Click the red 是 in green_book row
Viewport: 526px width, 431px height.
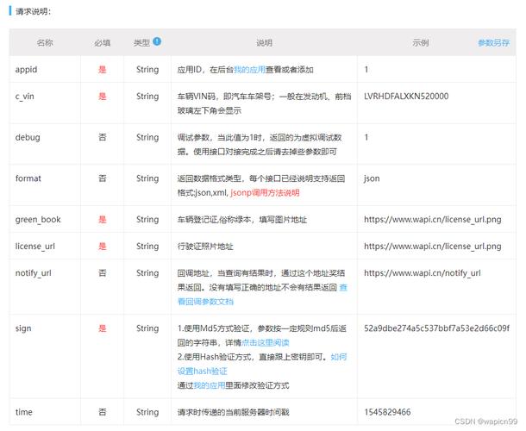point(103,220)
